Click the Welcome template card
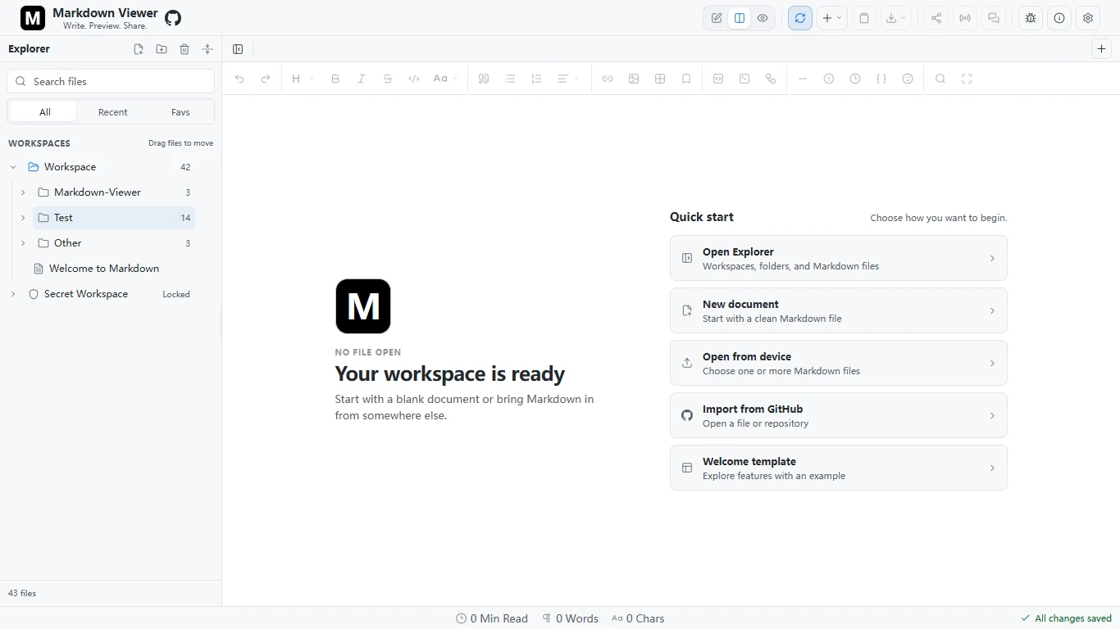This screenshot has width=1120, height=629. pos(839,468)
